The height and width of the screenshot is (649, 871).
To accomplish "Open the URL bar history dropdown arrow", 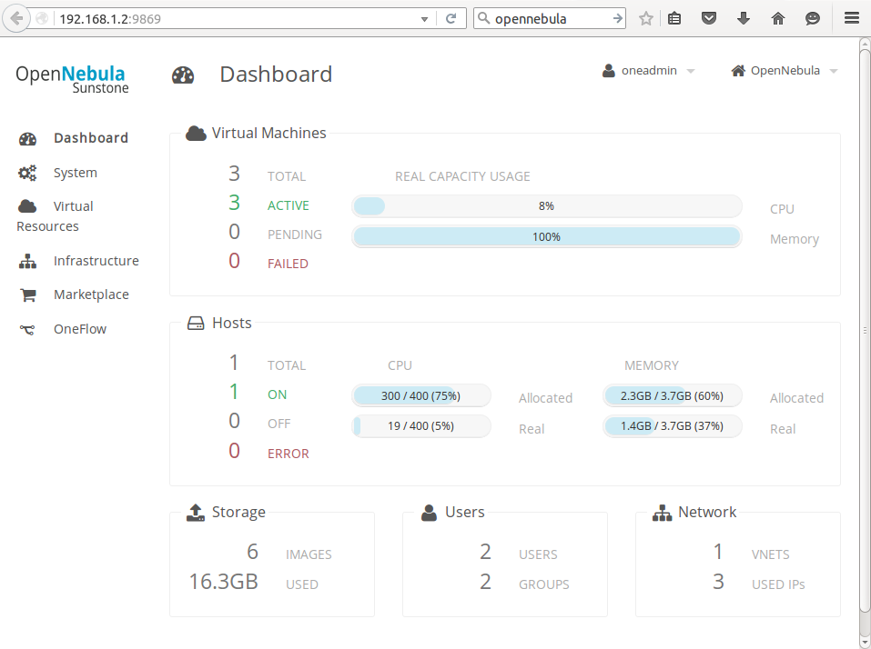I will pos(424,18).
